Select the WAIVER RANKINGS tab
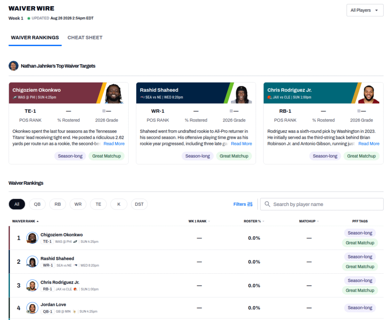 coord(35,38)
